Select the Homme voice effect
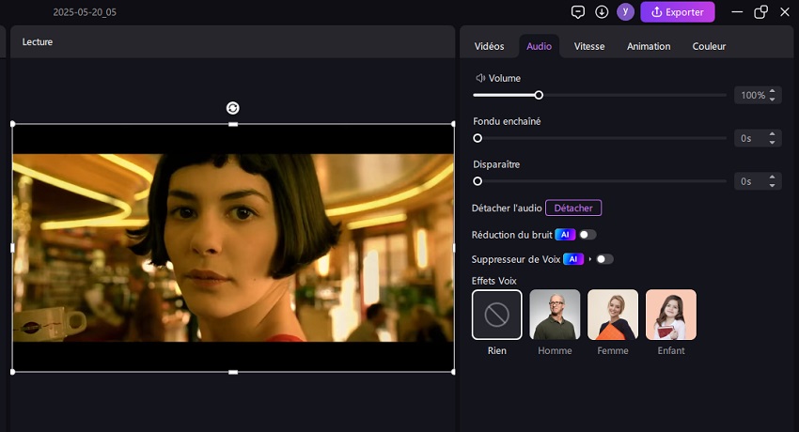Viewport: 799px width, 432px height. click(x=555, y=315)
